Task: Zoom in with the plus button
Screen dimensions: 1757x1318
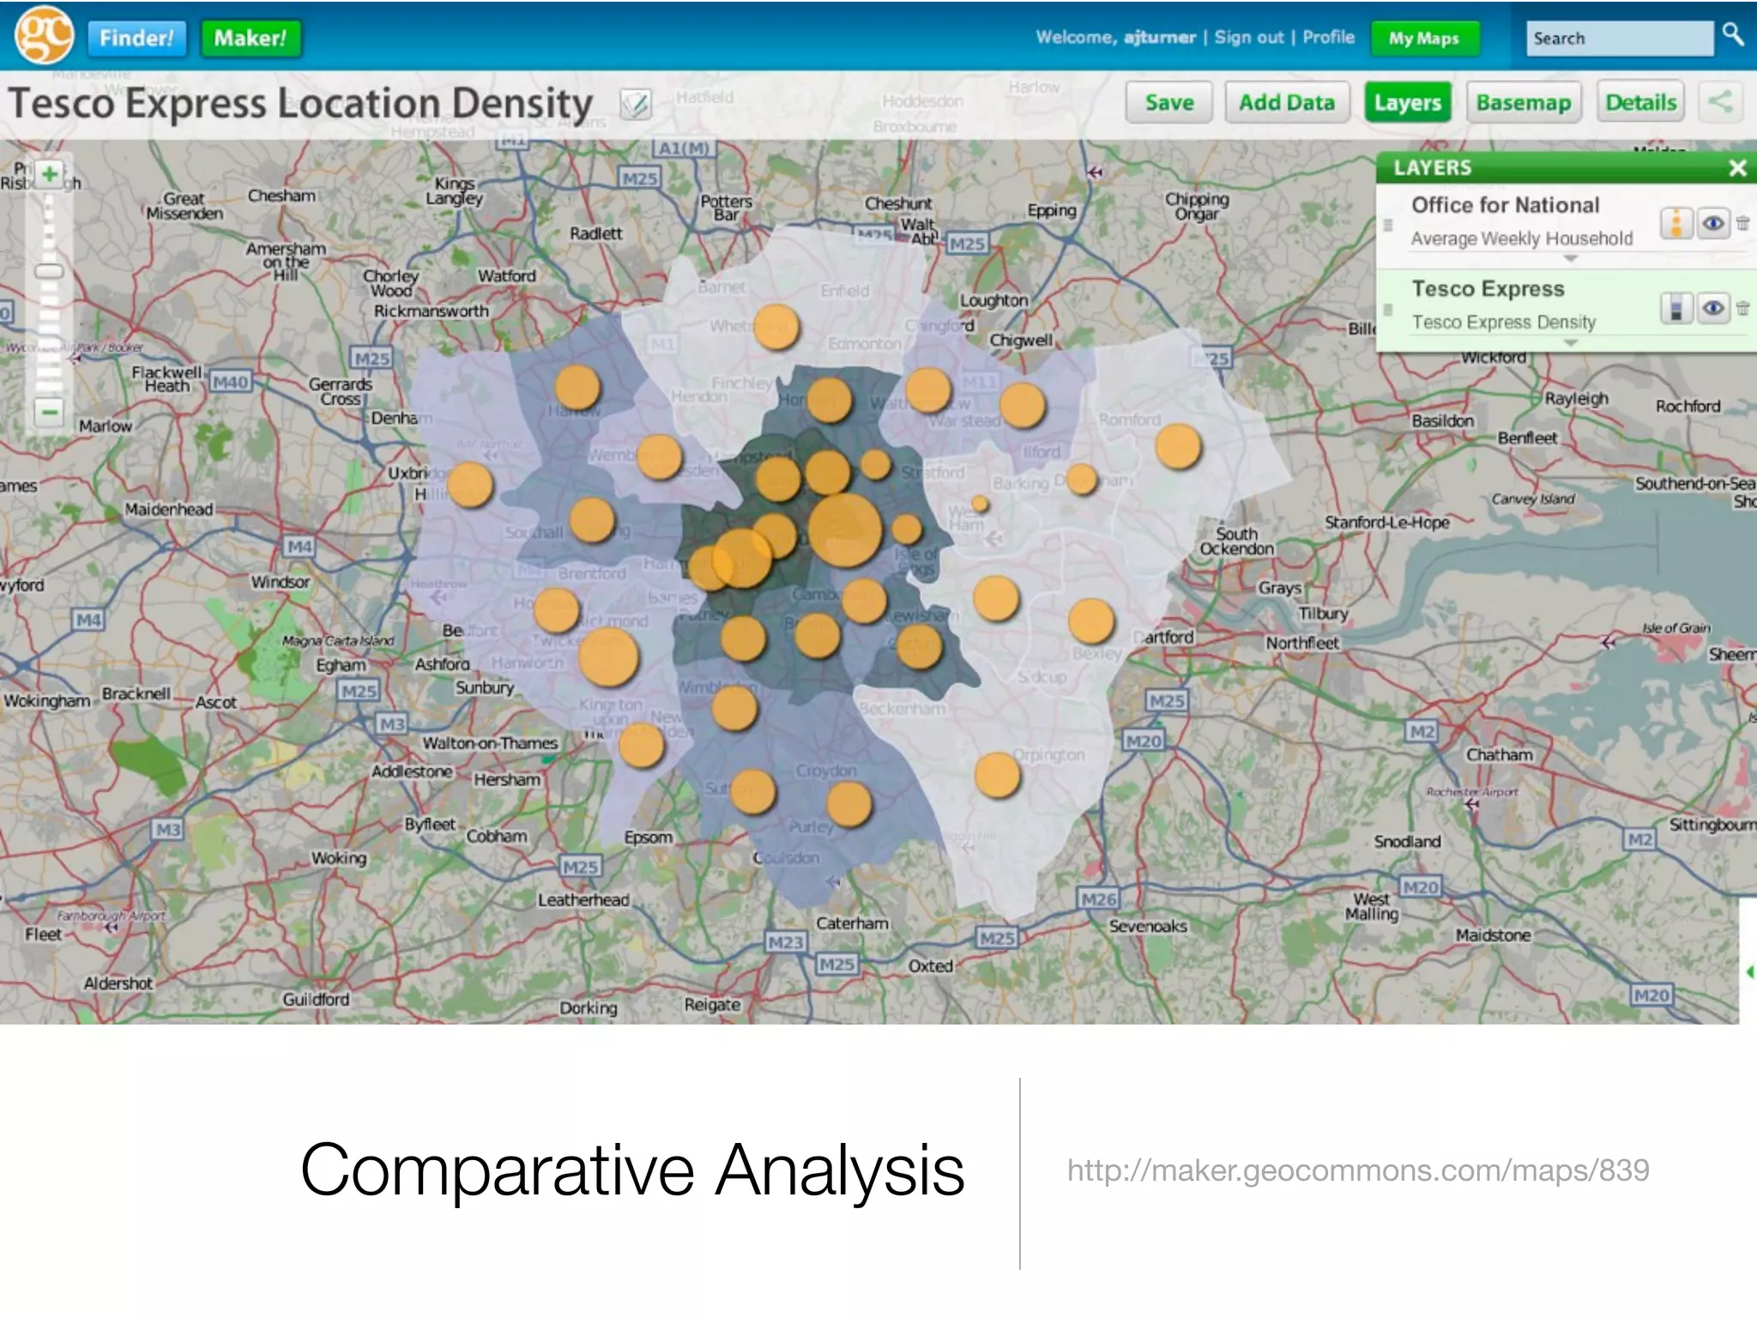Action: click(50, 174)
